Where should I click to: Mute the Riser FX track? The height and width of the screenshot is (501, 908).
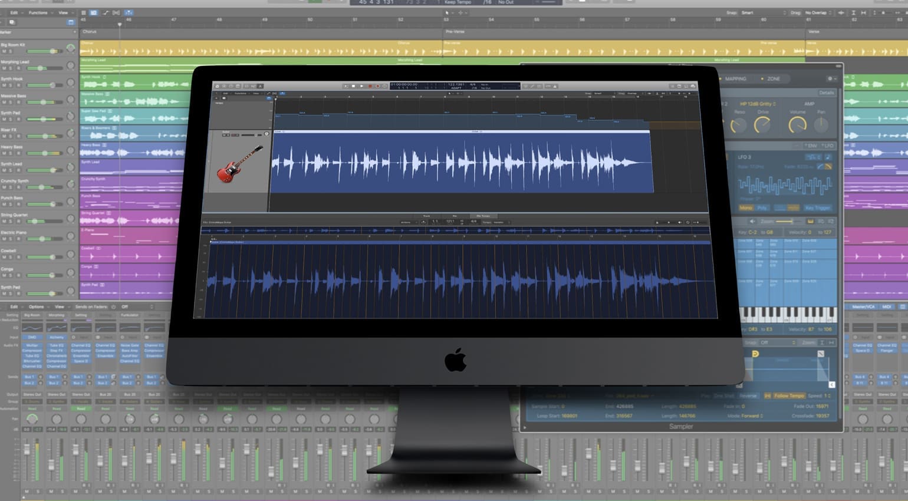(x=4, y=136)
